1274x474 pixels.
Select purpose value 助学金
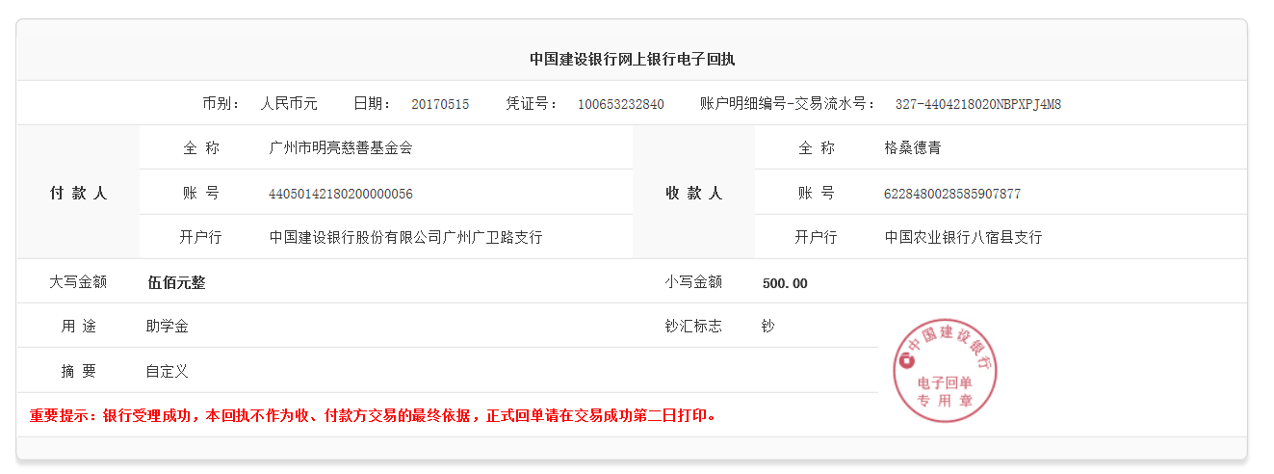[x=168, y=327]
